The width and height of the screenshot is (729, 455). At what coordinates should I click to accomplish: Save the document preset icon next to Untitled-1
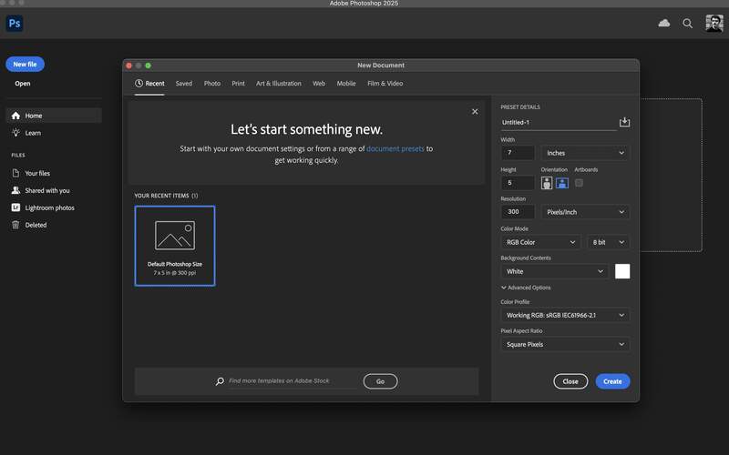point(624,122)
